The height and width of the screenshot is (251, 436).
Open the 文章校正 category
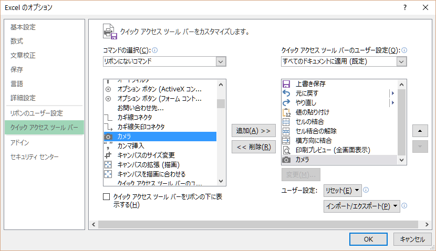pos(23,55)
